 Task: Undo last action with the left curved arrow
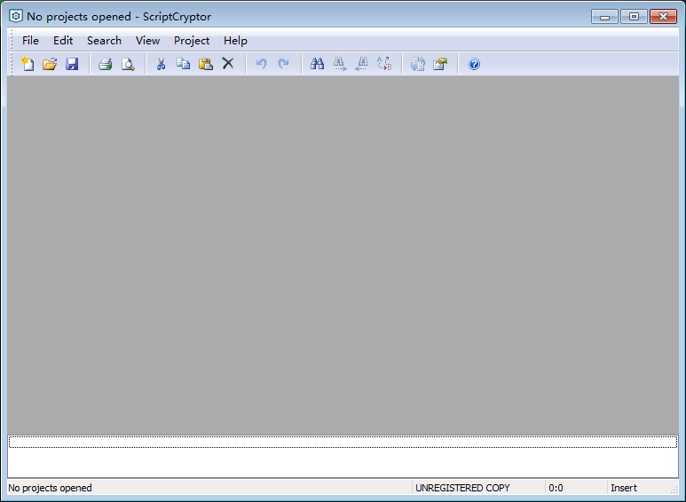click(261, 64)
